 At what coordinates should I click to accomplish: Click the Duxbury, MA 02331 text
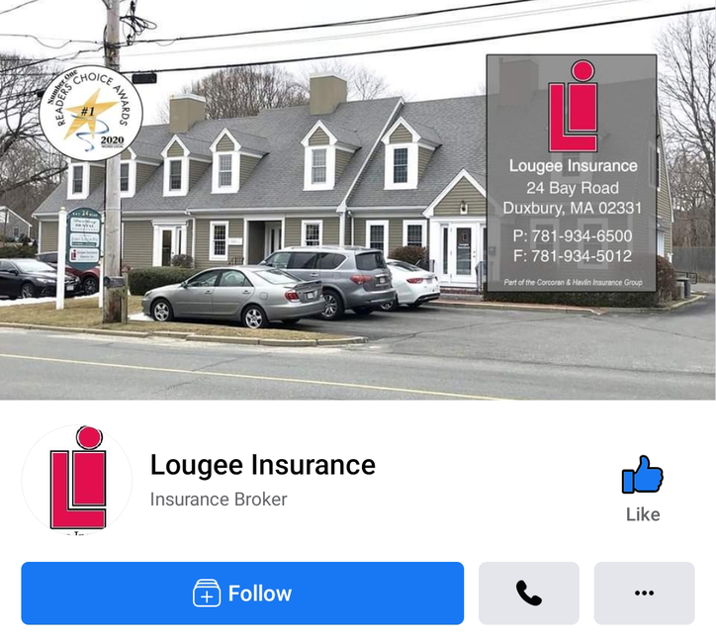[x=573, y=209]
